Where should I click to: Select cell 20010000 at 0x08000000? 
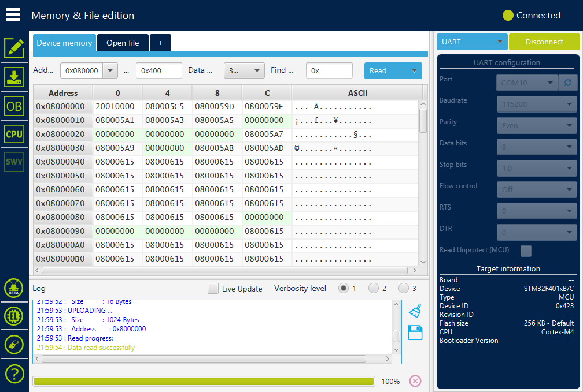[x=117, y=107]
